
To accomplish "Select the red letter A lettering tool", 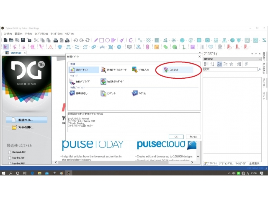I will point(51,46).
